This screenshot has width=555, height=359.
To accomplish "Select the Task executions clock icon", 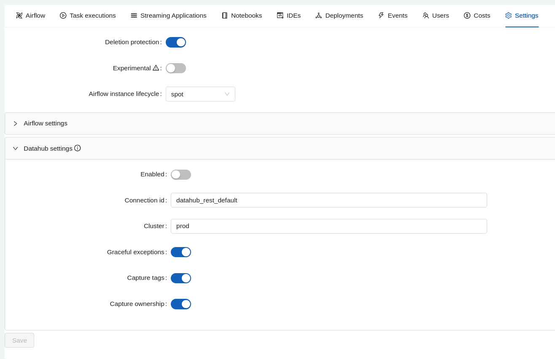I will pos(63,15).
